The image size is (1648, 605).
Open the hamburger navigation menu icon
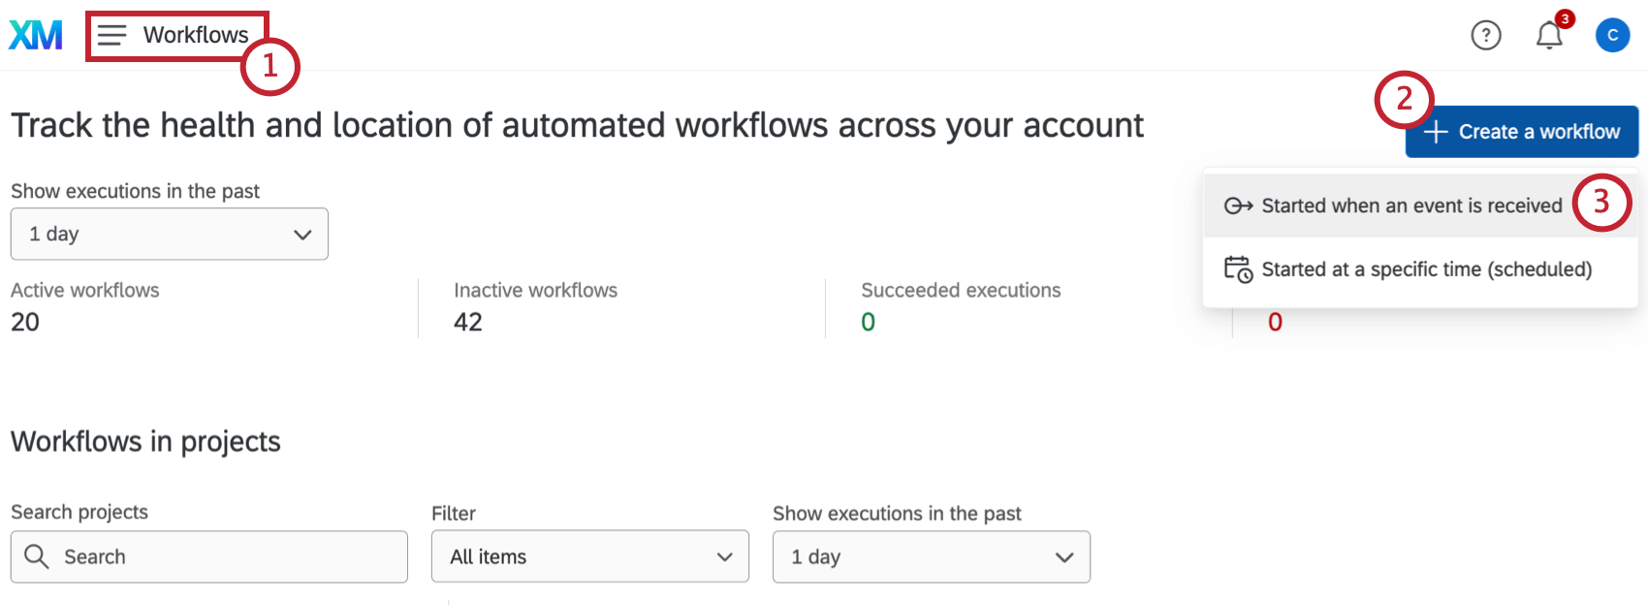pyautogui.click(x=112, y=36)
